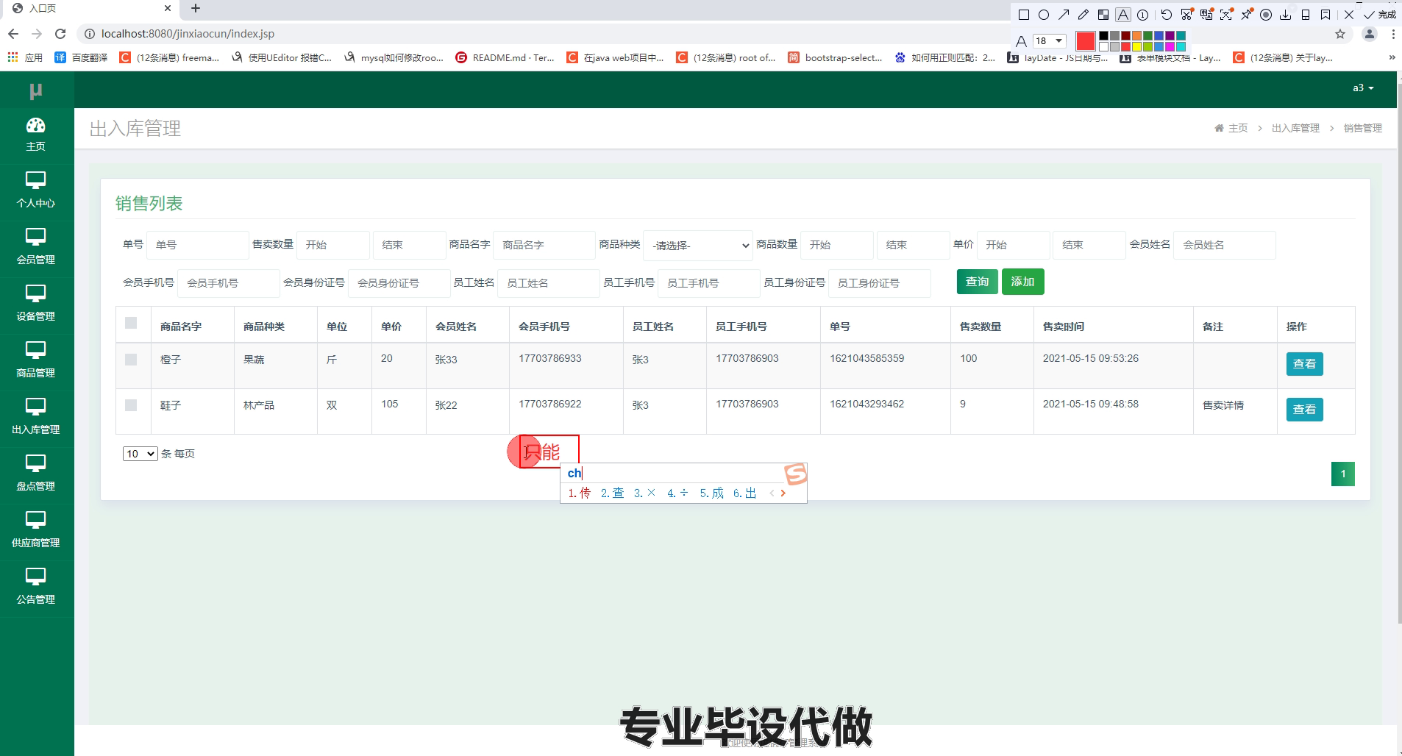1402x756 pixels.
Task: Show next IME candidate page
Action: pyautogui.click(x=783, y=493)
